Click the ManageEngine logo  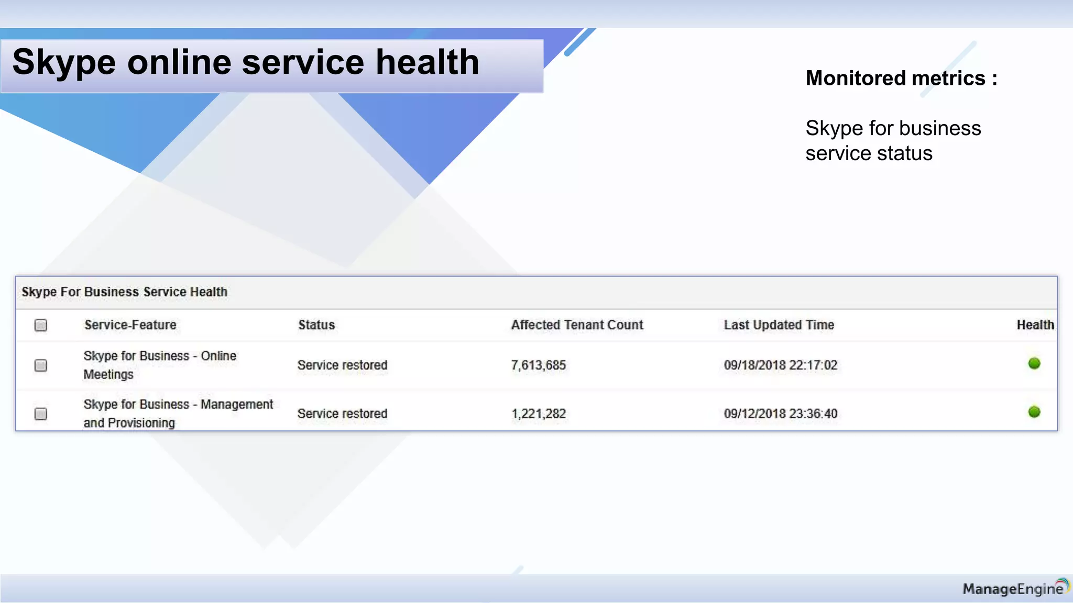(x=1016, y=588)
